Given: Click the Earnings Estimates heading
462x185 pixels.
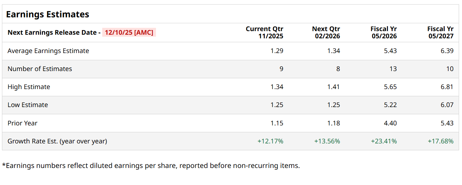Looking at the screenshot, I should pos(48,14).
